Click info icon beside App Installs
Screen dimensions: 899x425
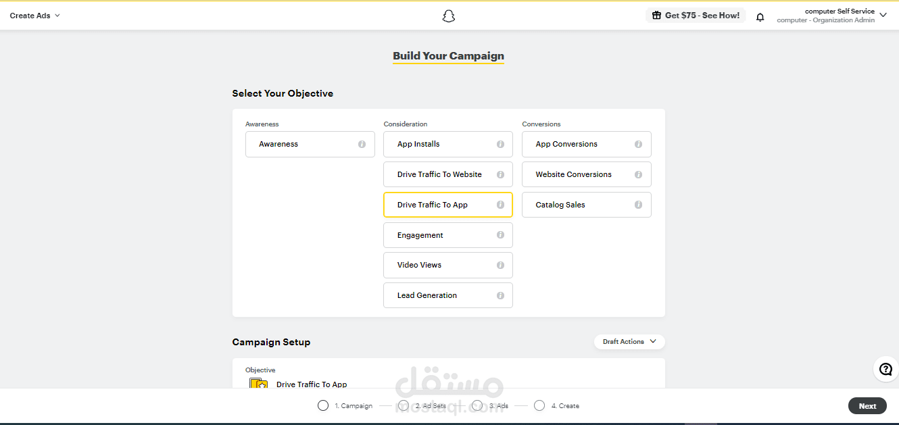(500, 145)
